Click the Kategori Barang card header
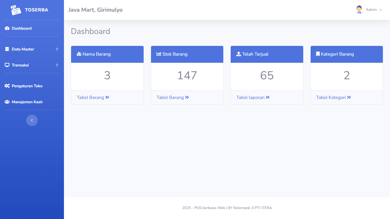Image resolution: width=390 pixels, height=219 pixels. click(347, 54)
